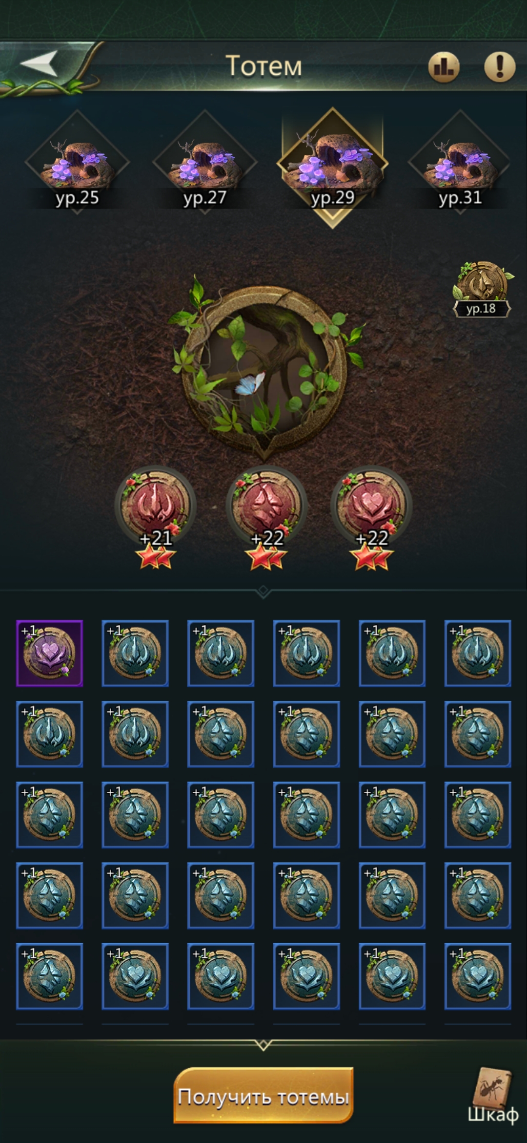Open the ranking bar chart icon
The height and width of the screenshot is (1143, 527).
[444, 67]
